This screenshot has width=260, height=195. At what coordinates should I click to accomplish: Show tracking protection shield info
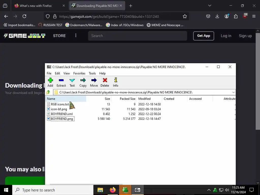tap(48, 16)
